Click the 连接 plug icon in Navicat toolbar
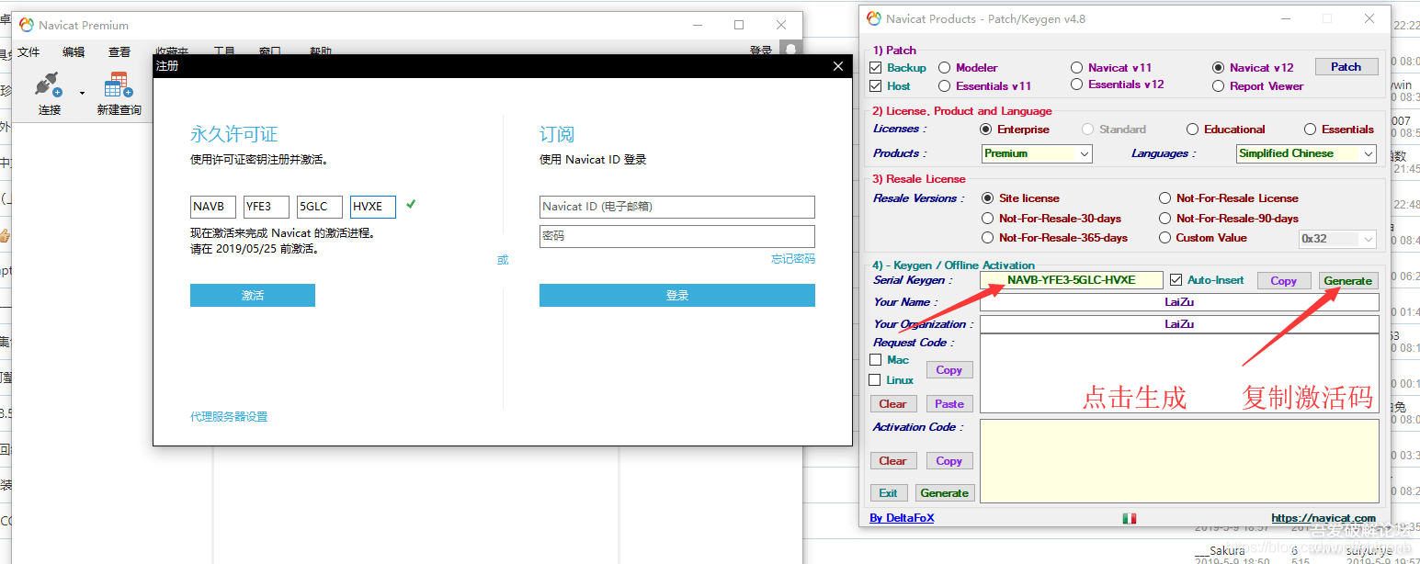This screenshot has height=564, width=1420. pos(49,85)
